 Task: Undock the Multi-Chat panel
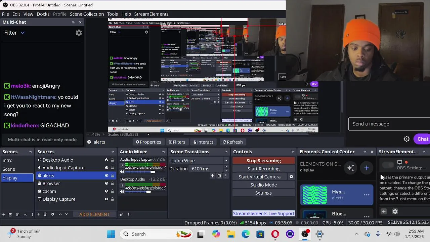(x=73, y=22)
